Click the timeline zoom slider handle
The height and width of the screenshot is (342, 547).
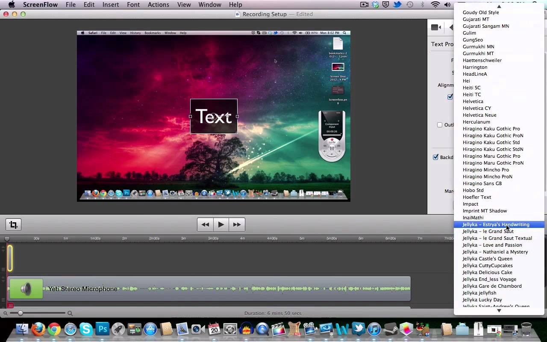click(20, 313)
